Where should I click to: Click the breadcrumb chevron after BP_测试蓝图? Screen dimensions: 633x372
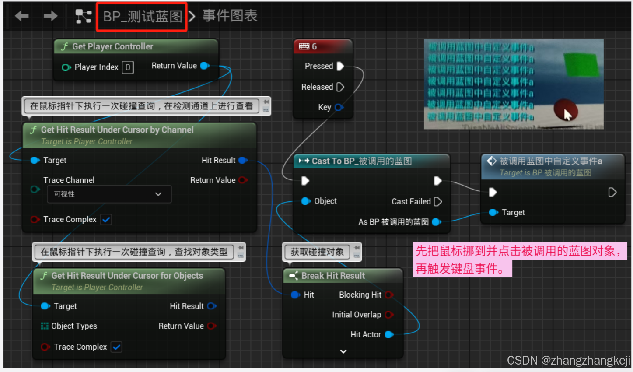tap(191, 15)
